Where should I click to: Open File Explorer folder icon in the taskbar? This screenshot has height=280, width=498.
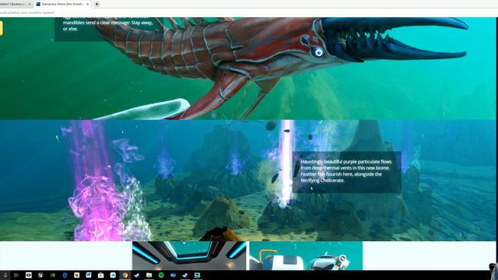tap(149, 275)
